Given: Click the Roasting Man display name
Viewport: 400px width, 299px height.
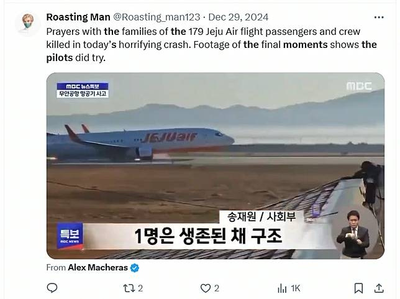Looking at the screenshot, I should 78,17.
